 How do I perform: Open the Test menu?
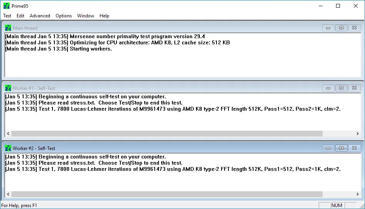coord(7,15)
